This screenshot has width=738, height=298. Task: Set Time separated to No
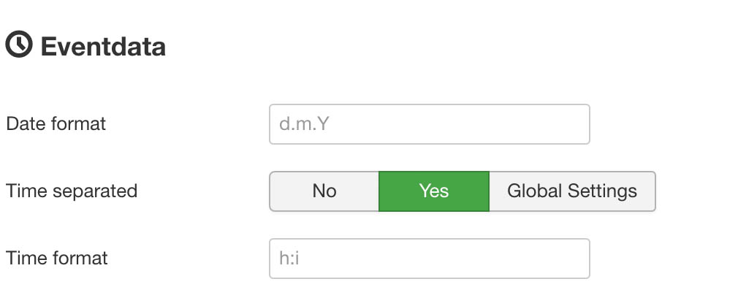324,191
